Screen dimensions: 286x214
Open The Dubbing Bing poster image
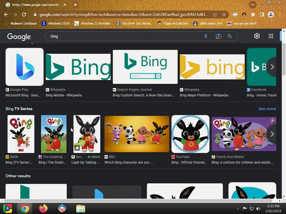[x=54, y=134]
